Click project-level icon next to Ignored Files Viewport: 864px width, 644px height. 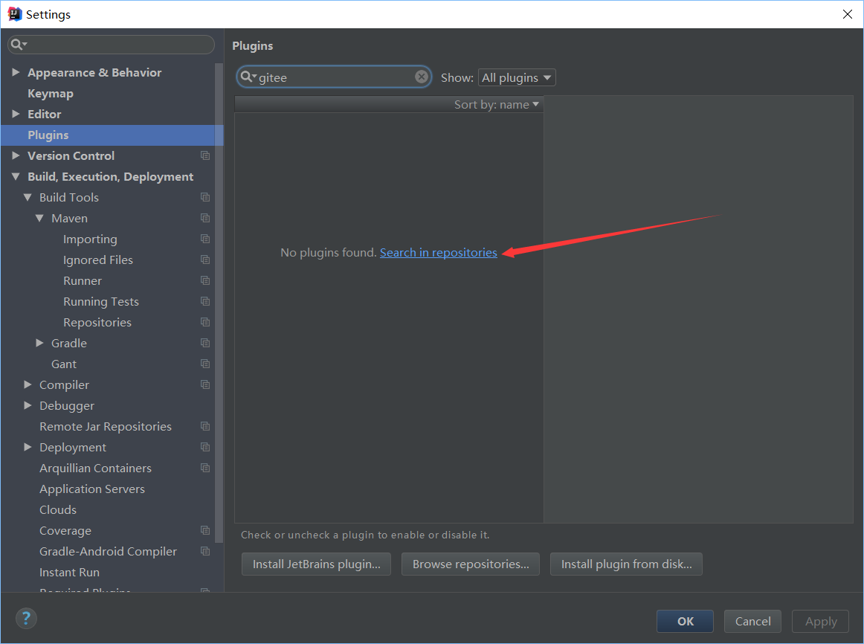coord(205,260)
